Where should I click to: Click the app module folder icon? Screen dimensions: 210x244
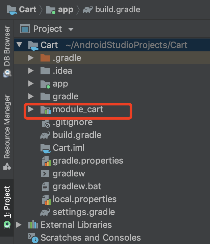coord(45,84)
